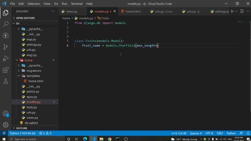Open Explorer views and more actions
This screenshot has height=141, width=251.
pyautogui.click(x=53, y=11)
